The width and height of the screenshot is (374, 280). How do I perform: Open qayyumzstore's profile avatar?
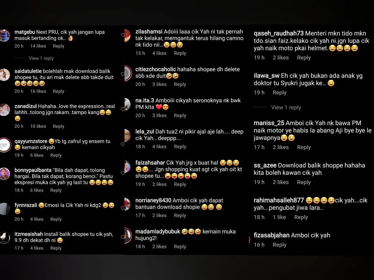(4, 145)
